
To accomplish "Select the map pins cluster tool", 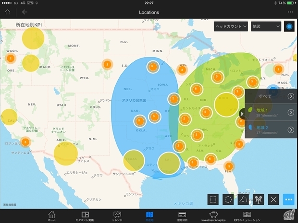I will pyautogui.click(x=258, y=200).
